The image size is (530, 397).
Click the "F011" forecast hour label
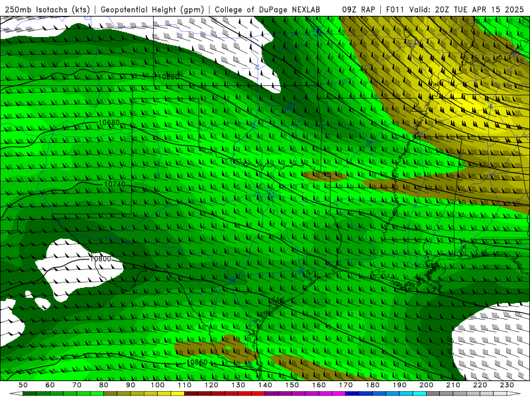tap(395, 10)
